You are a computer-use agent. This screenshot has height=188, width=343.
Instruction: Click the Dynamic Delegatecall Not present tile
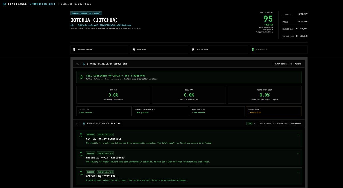[161, 111]
